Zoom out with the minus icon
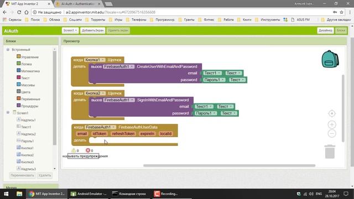354x199 pixels. (332, 134)
